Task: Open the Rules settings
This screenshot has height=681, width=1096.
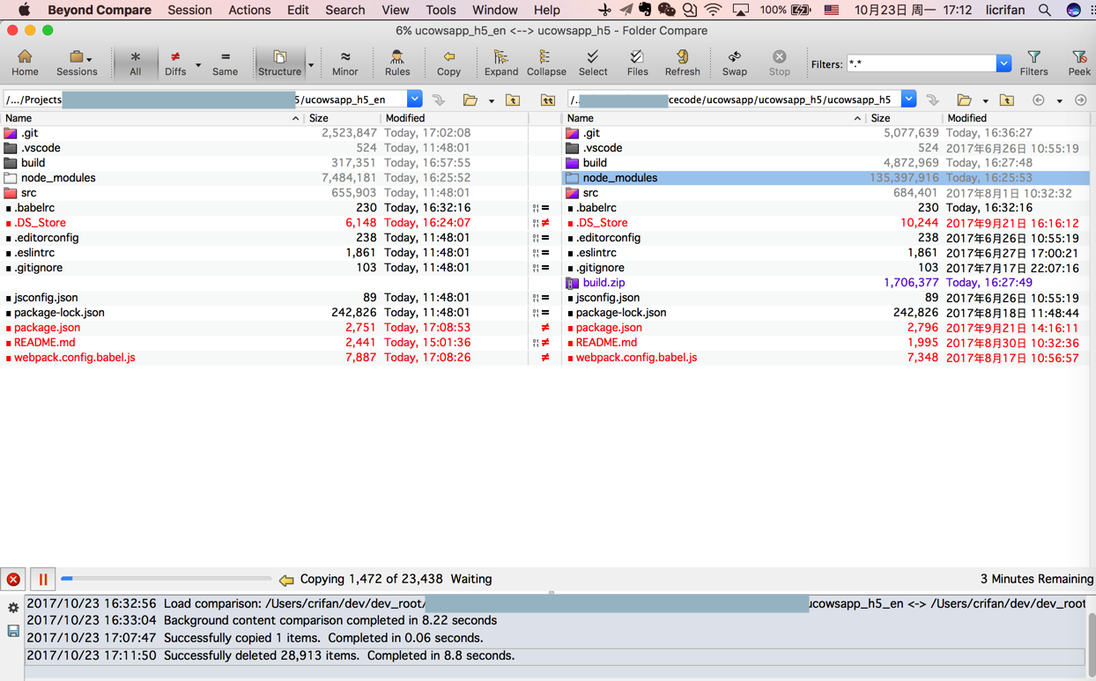Action: tap(397, 63)
